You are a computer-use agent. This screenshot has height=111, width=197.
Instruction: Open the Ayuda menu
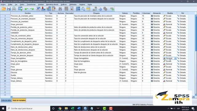(x=90, y=5)
